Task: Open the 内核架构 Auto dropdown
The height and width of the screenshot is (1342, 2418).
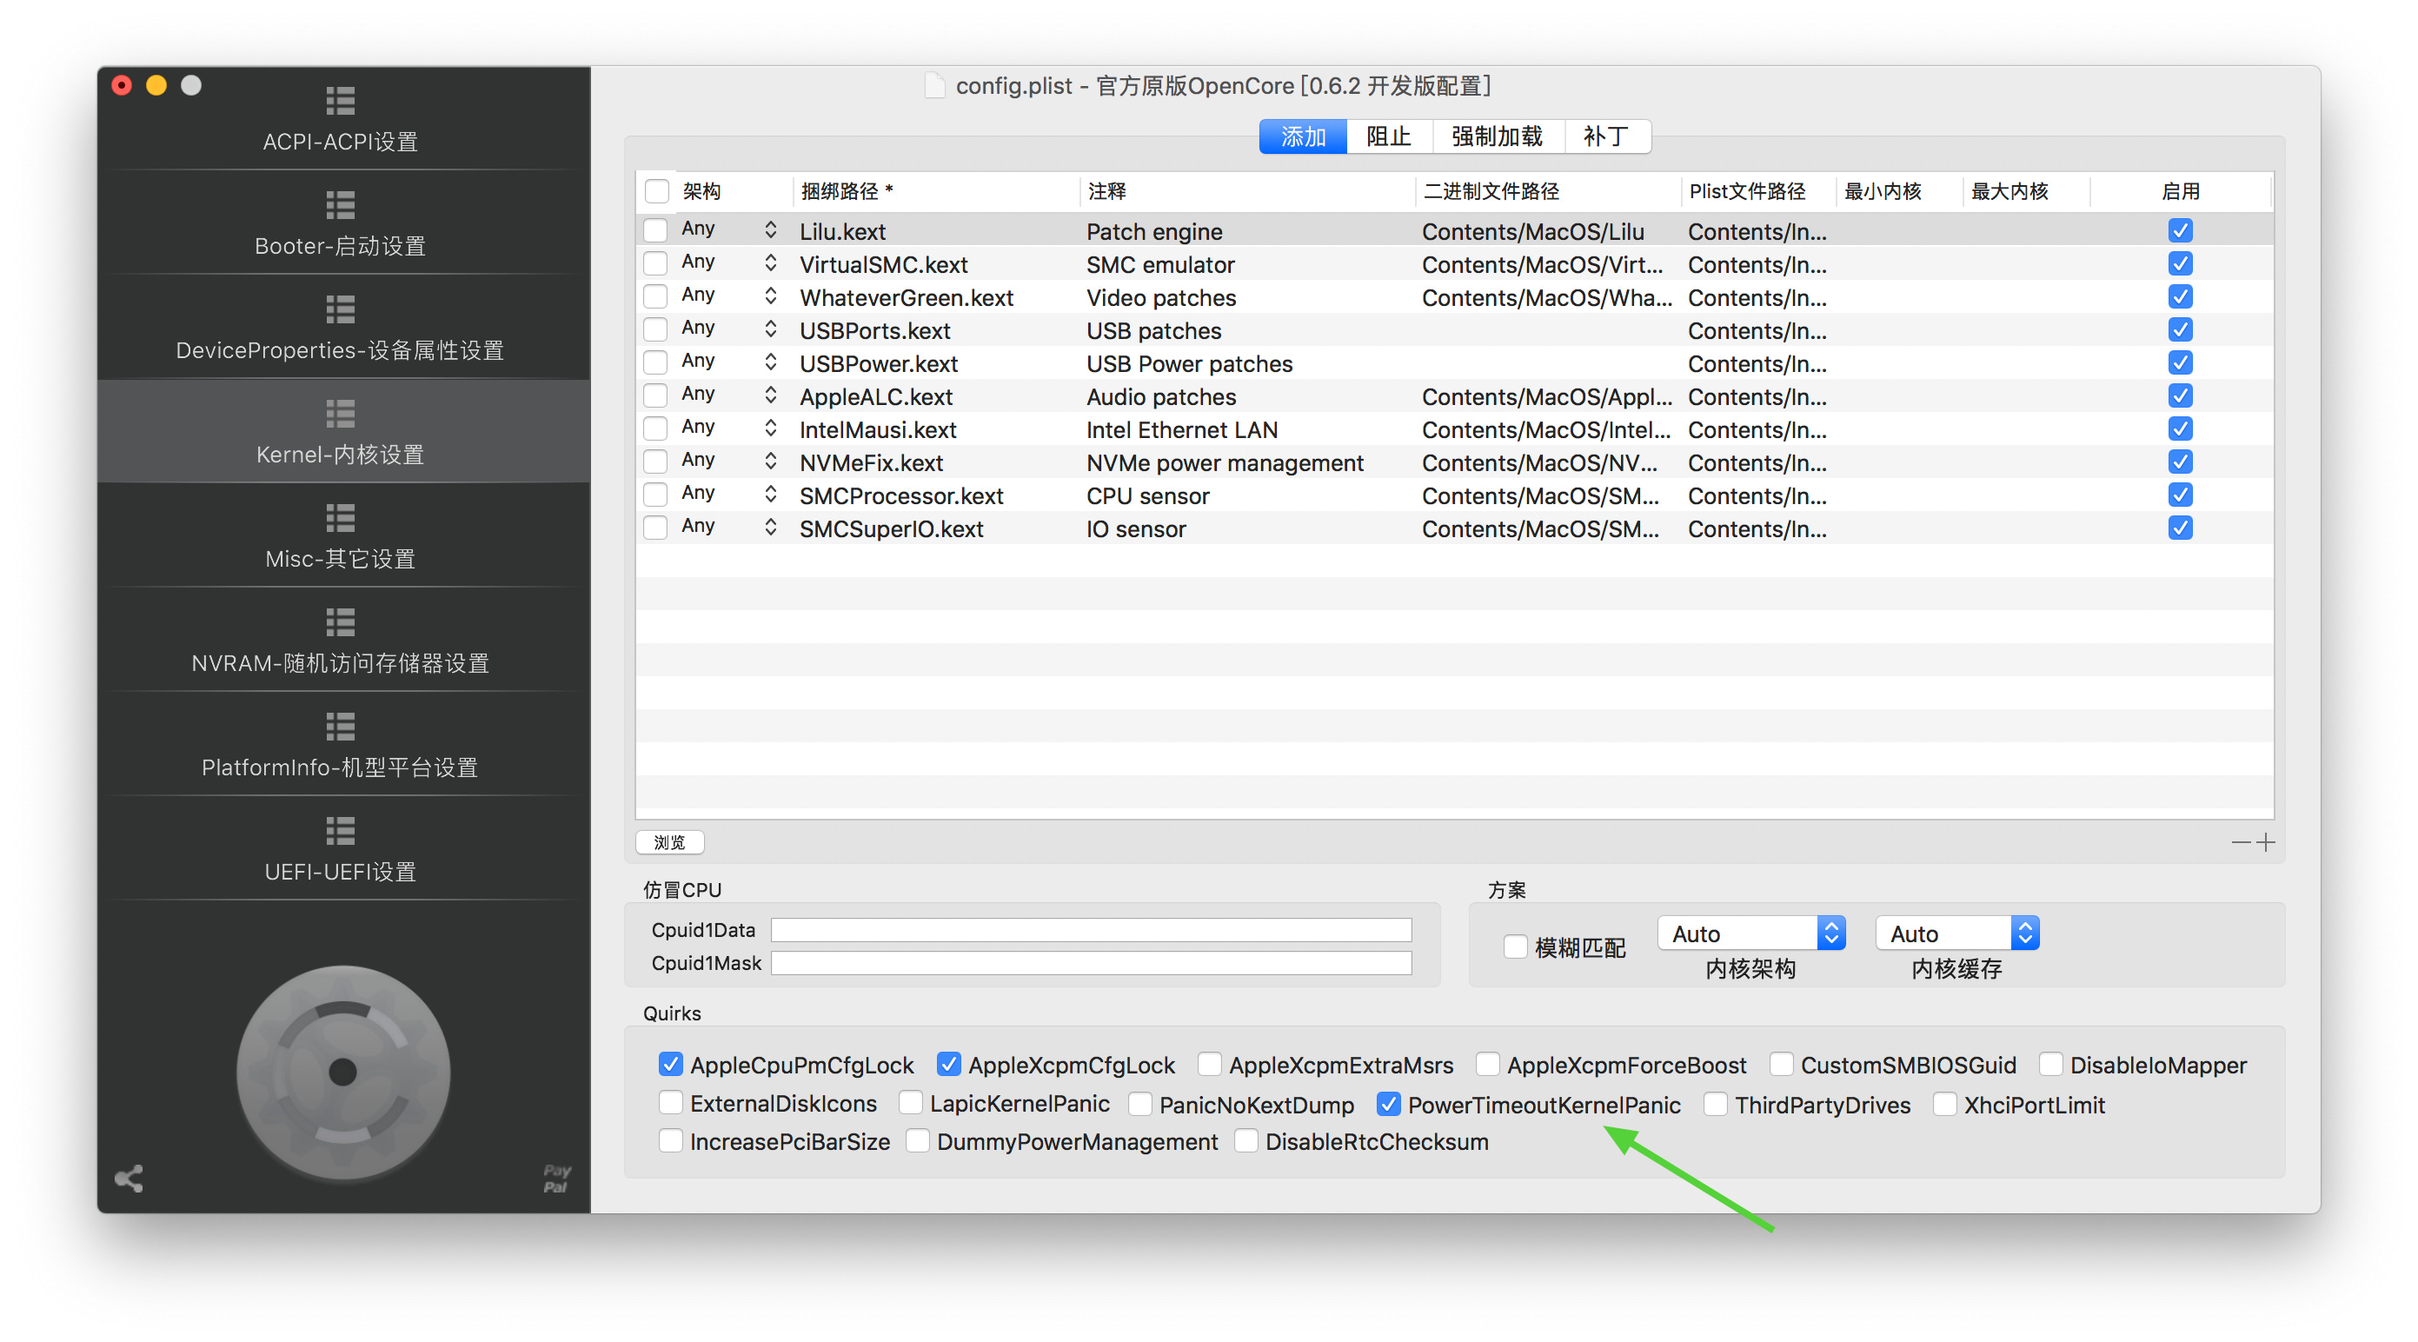Action: [x=1750, y=933]
